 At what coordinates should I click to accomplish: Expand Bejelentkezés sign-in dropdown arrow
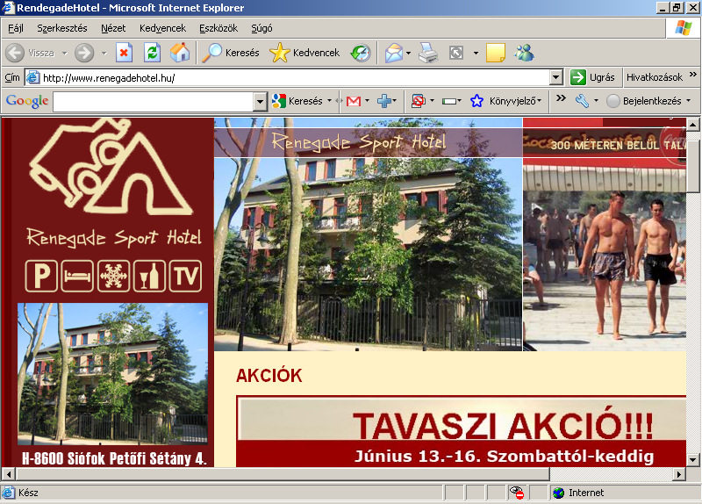(x=689, y=101)
